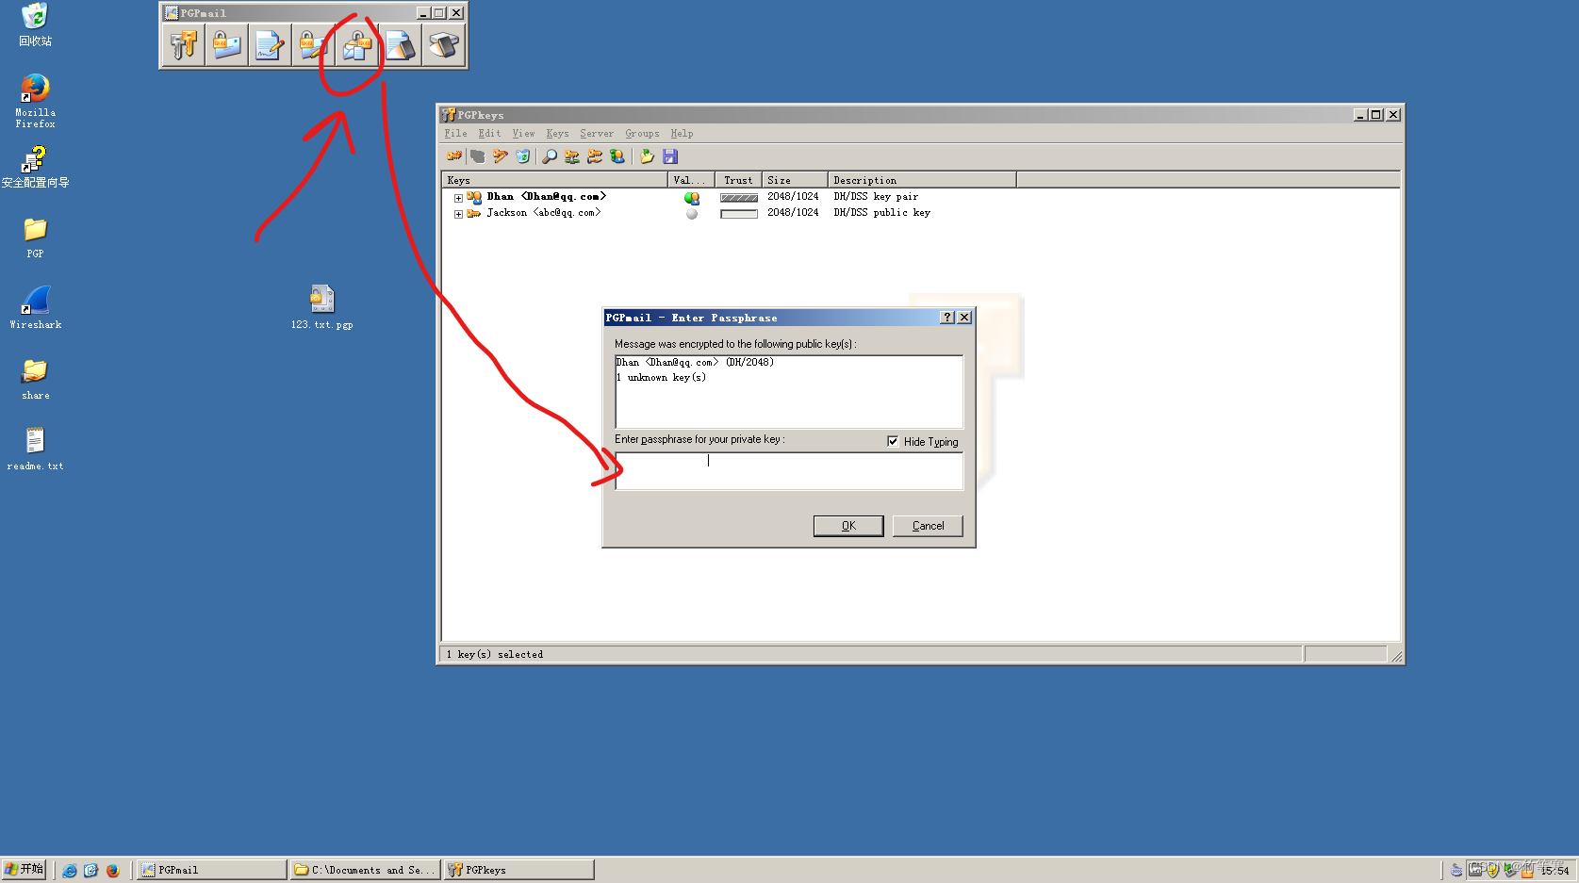This screenshot has width=1579, height=883.
Task: Select the Wipe file icon in PGPmail
Action: click(x=400, y=44)
